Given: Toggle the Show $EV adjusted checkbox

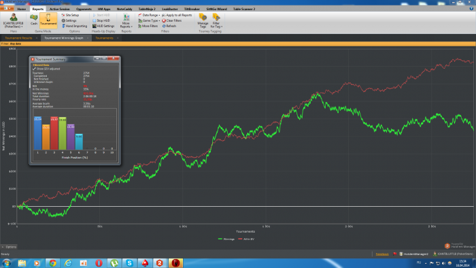Looking at the screenshot, I should [34, 69].
